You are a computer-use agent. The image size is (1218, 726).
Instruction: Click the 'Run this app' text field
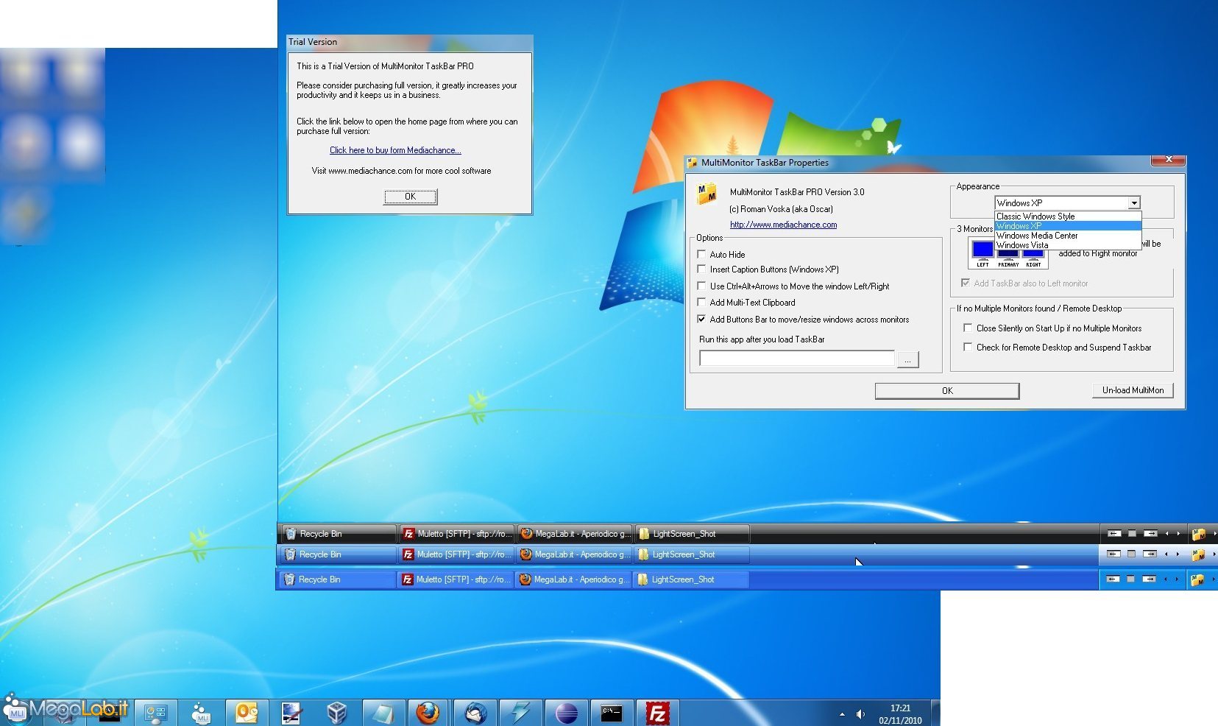coord(797,359)
